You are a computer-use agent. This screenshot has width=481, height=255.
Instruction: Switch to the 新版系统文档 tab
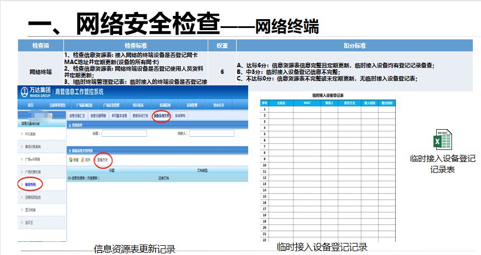coord(161,116)
